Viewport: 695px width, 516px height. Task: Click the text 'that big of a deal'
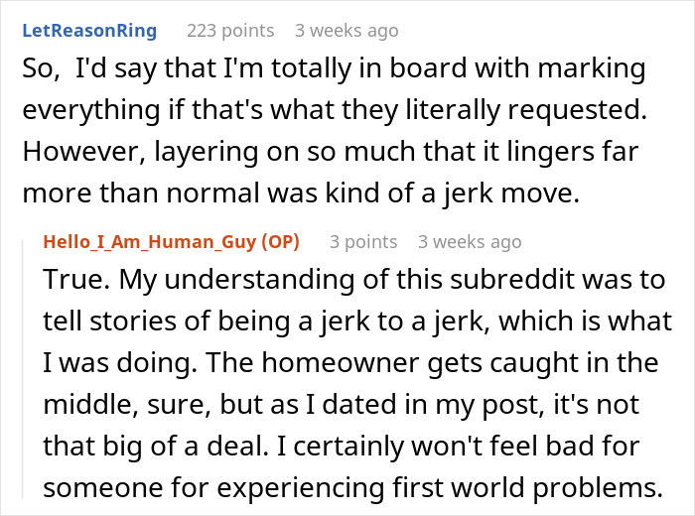156,446
